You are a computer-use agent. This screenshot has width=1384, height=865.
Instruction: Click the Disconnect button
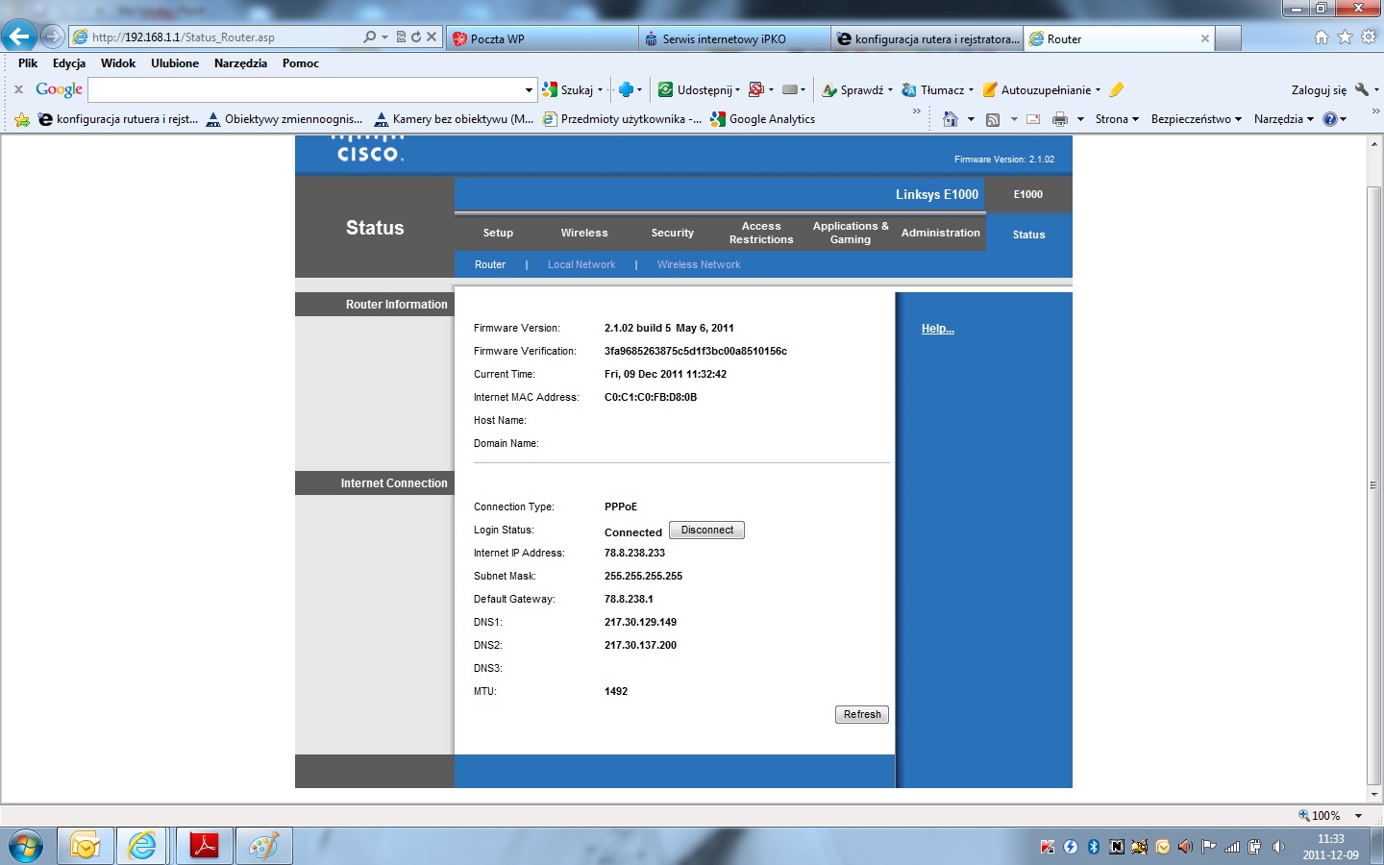(706, 531)
